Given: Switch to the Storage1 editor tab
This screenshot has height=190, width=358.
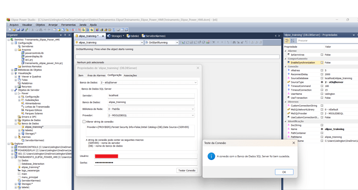Looking at the screenshot, I should coord(116,36).
